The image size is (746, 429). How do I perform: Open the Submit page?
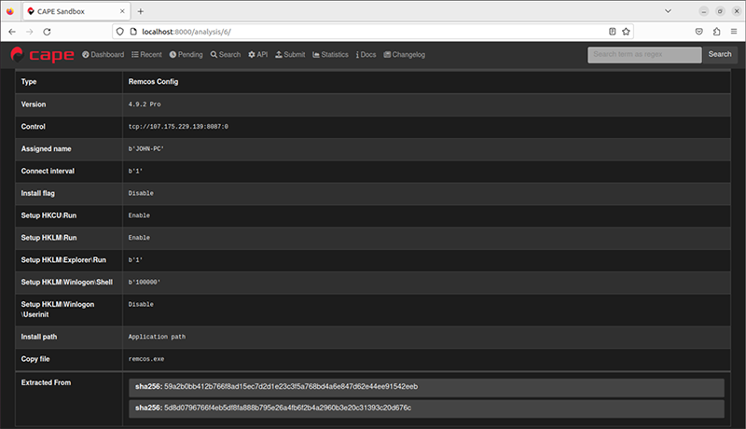[289, 55]
